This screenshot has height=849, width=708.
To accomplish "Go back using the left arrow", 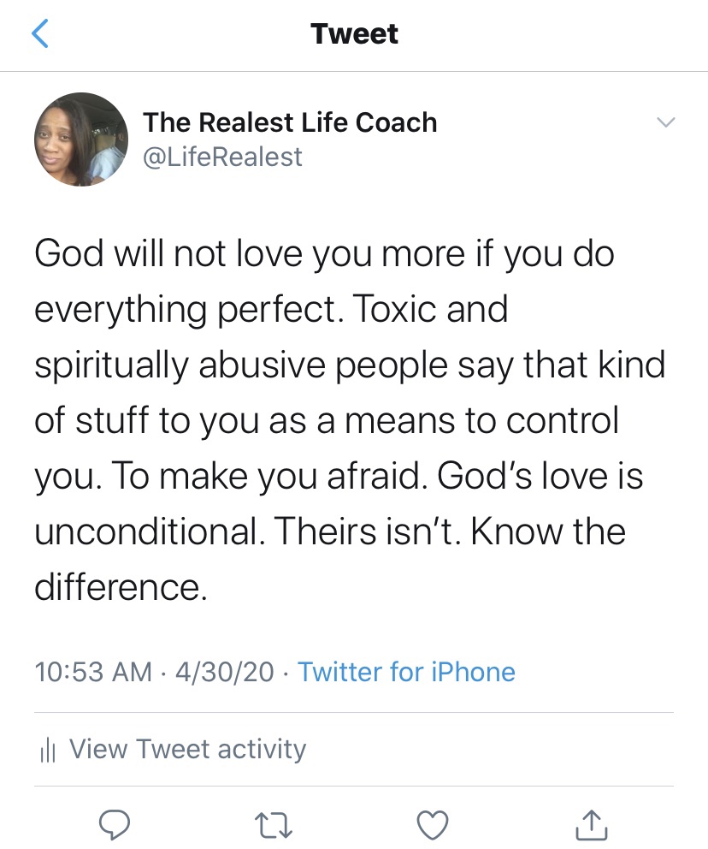I will pos(39,34).
